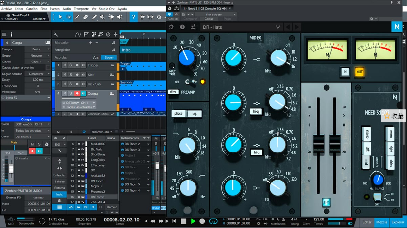Click the Seguir chord button
This screenshot has width=407, height=228.
109,57
